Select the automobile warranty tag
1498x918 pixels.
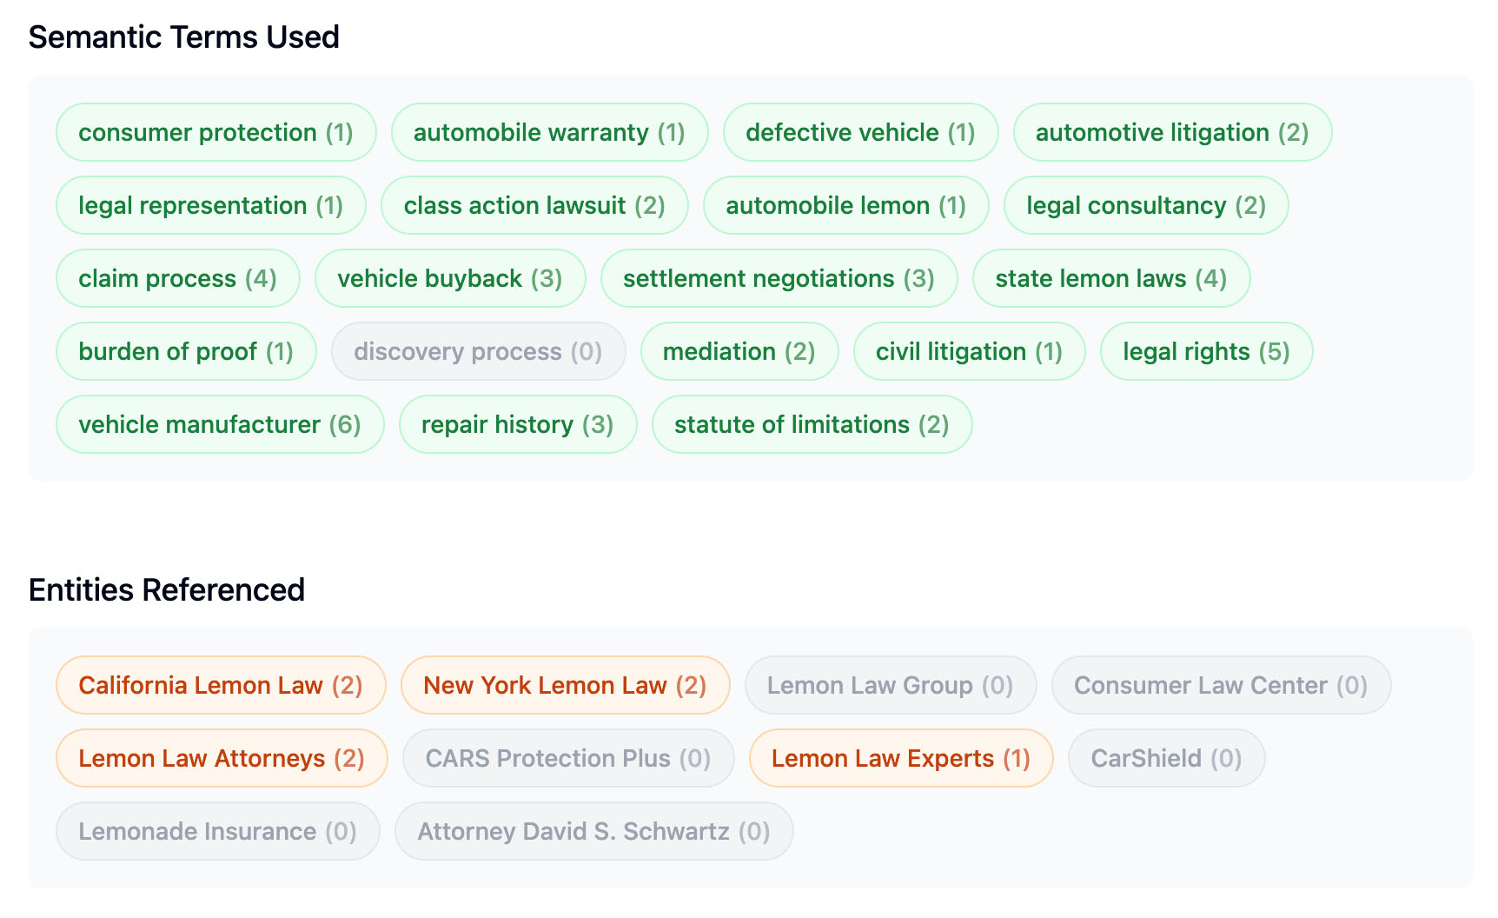pyautogui.click(x=549, y=132)
